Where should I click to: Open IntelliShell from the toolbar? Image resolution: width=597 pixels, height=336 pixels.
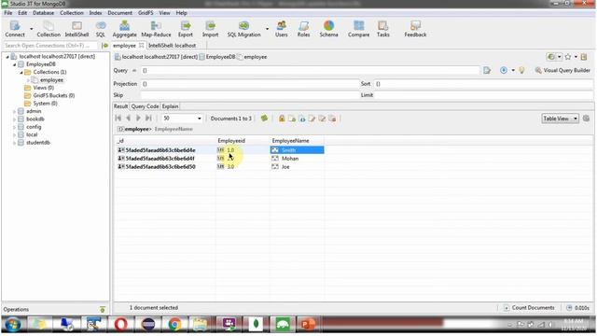pos(76,29)
